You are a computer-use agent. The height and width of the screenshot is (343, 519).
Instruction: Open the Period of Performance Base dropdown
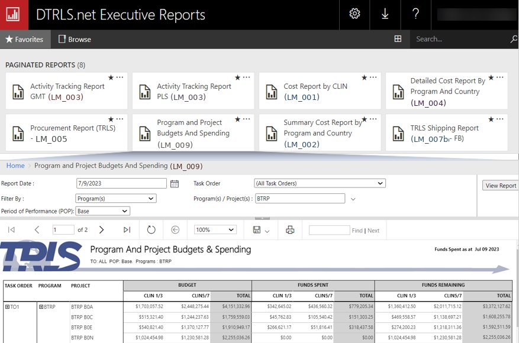click(102, 211)
